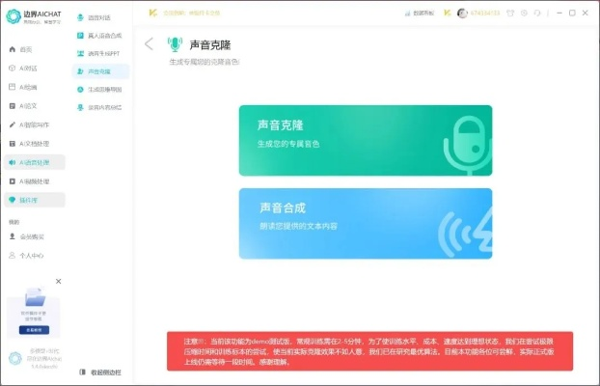Click the subtitle under 声音克隆 heading

pos(205,62)
